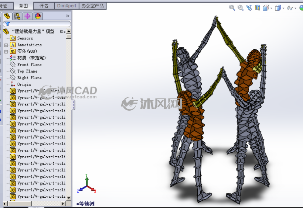Click the tree scrollbar down arrow

pos(69,198)
